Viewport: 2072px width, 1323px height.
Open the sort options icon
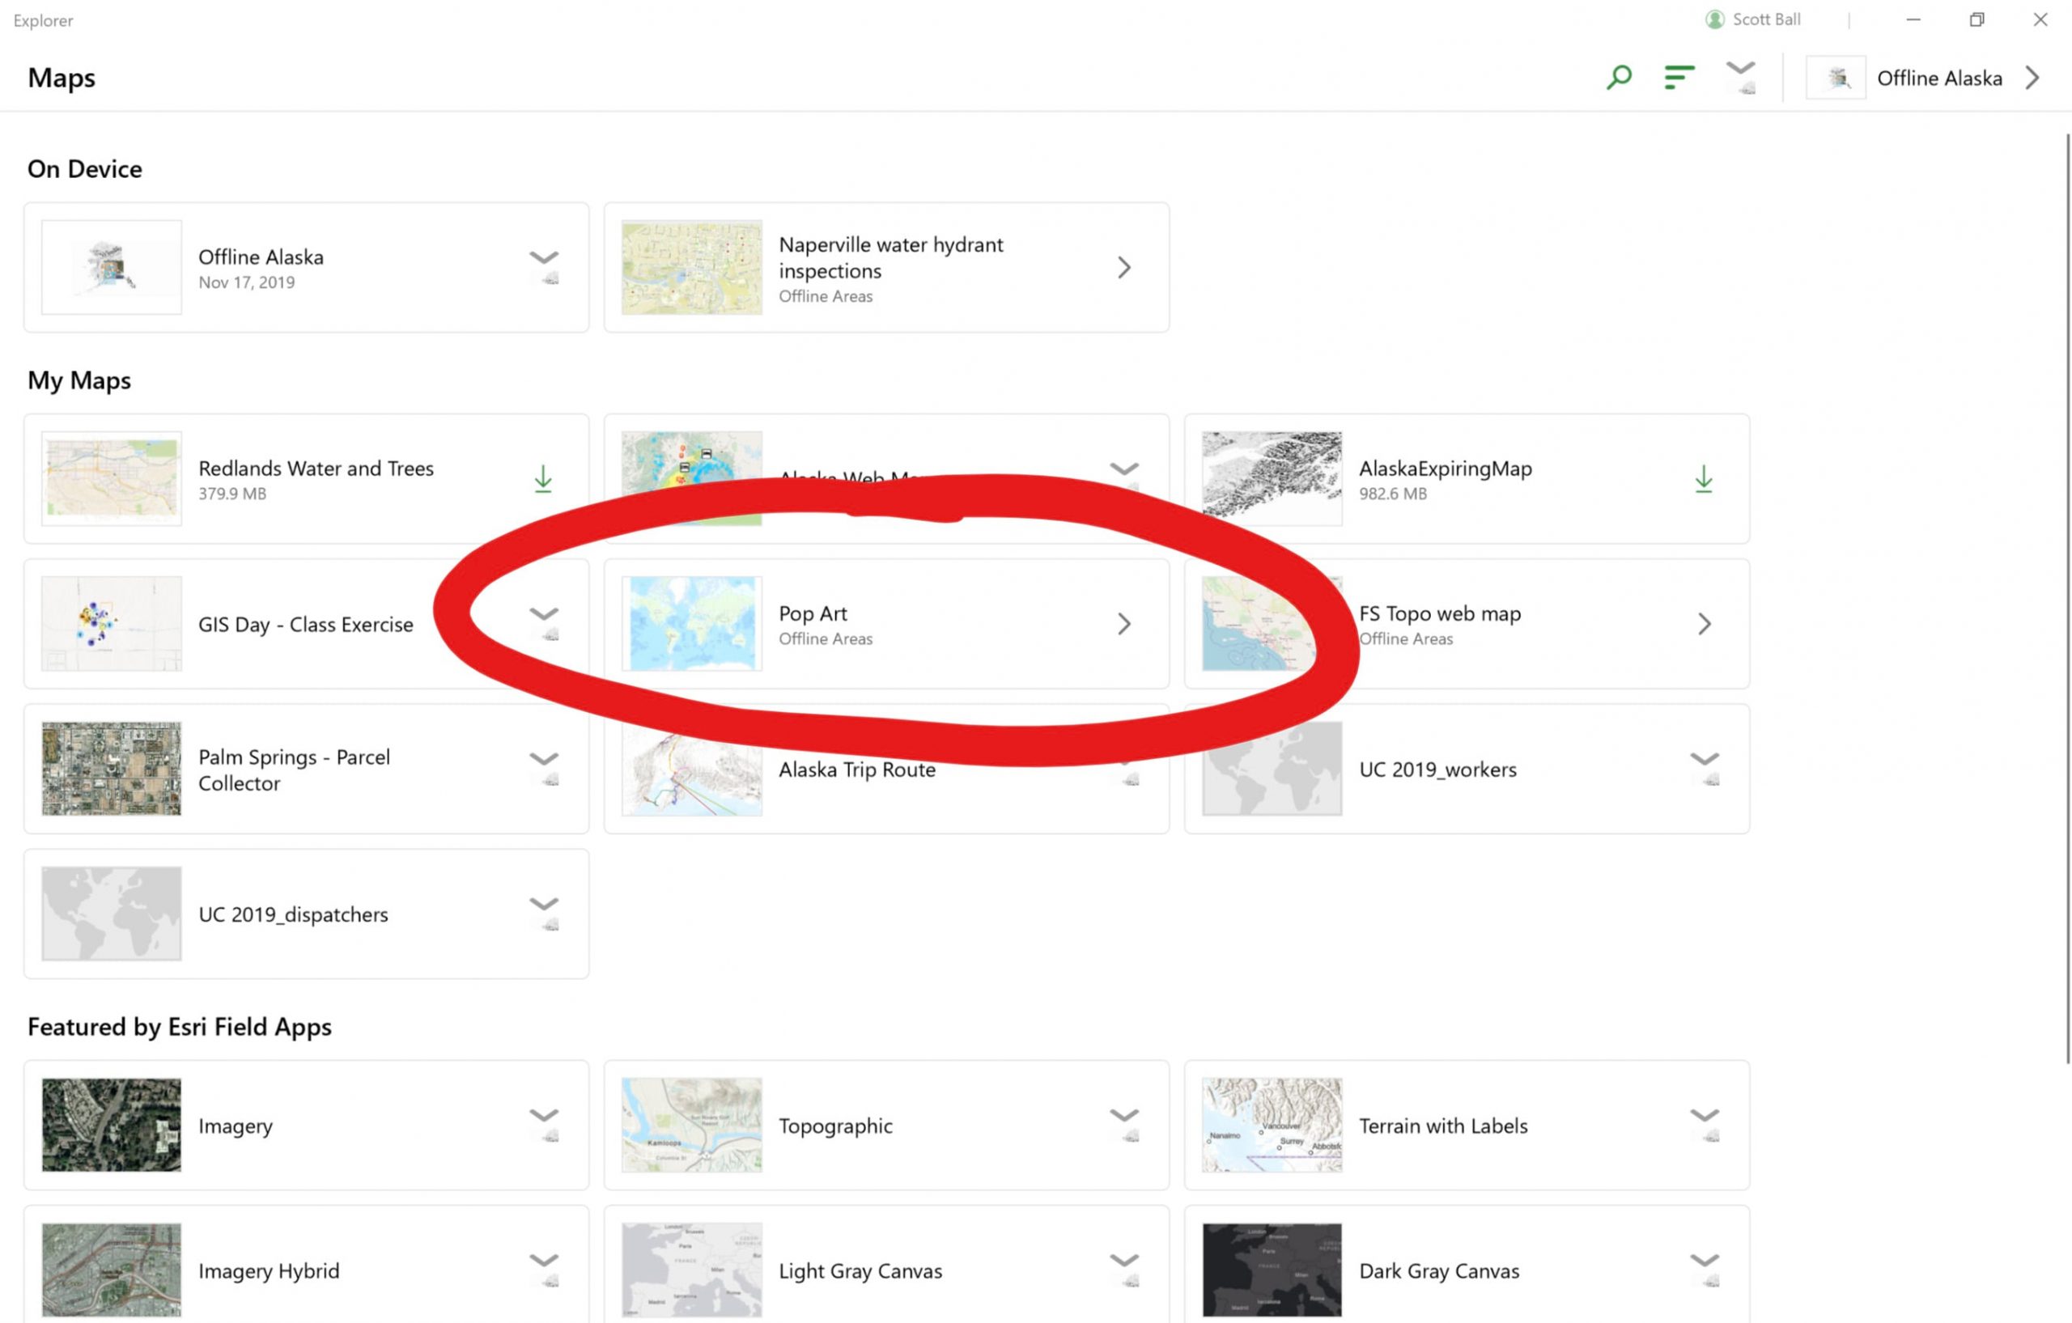(1677, 77)
